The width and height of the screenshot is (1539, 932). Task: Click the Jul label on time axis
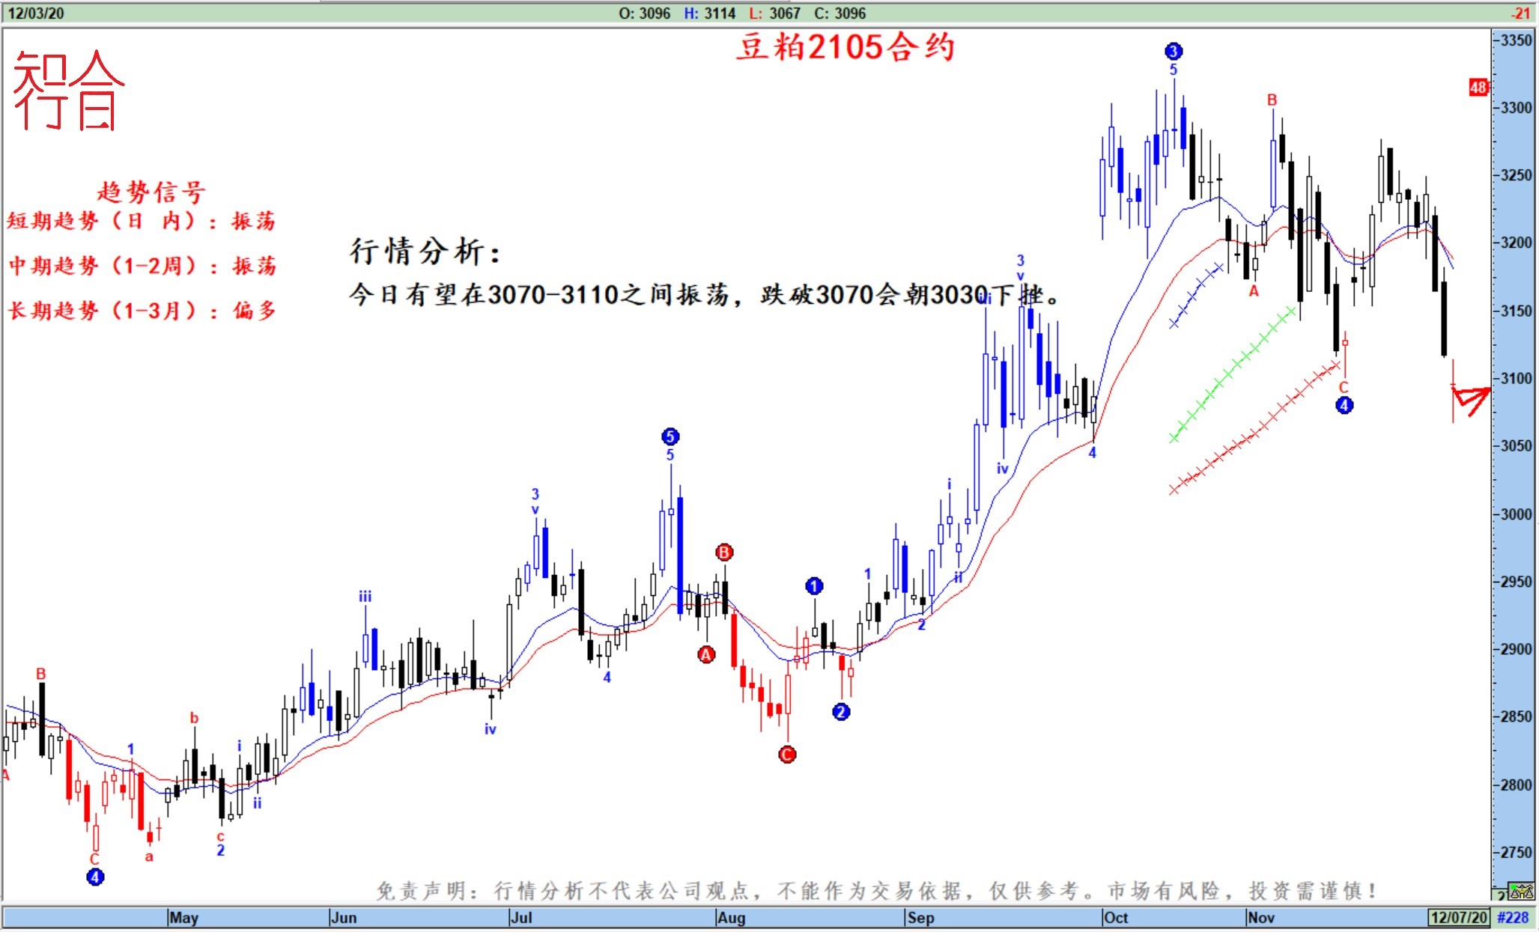click(x=520, y=917)
